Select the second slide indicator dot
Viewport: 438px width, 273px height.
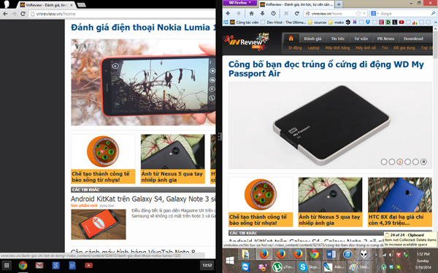tap(391, 162)
